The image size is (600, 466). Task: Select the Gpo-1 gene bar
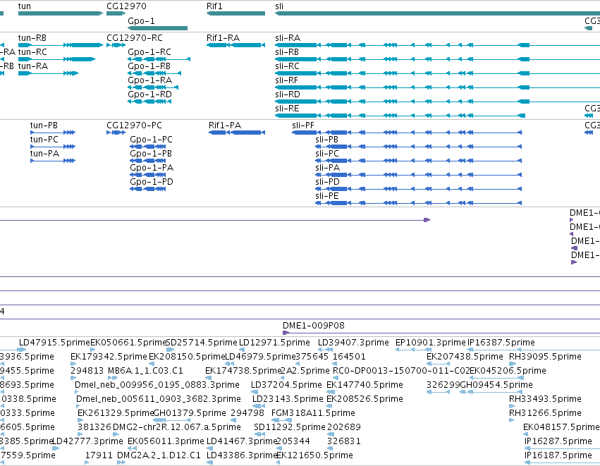pos(158,28)
